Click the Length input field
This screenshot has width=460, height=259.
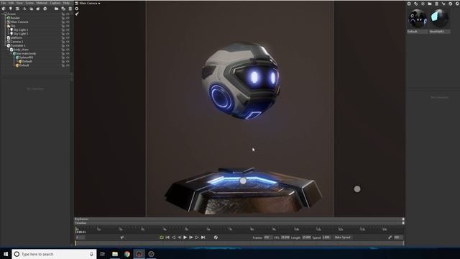306,237
